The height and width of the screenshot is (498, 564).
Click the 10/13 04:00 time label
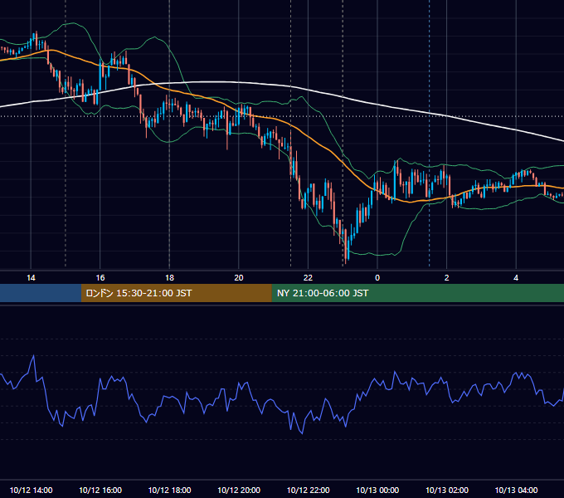[516, 490]
